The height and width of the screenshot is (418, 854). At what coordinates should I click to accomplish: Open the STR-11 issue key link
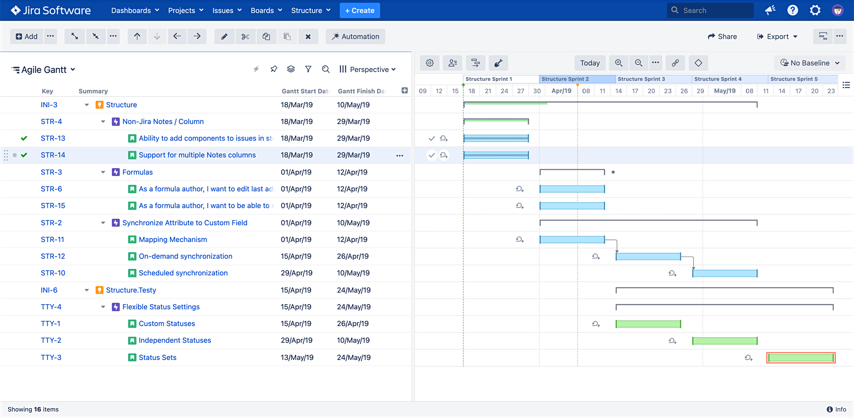click(x=52, y=240)
